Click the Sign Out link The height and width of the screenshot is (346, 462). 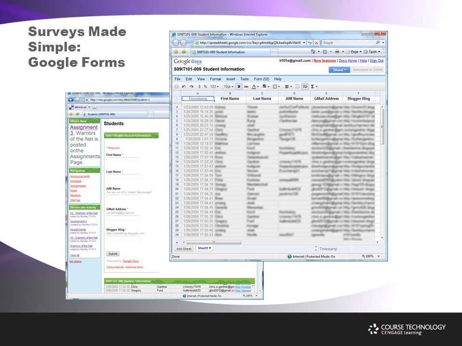pos(376,61)
